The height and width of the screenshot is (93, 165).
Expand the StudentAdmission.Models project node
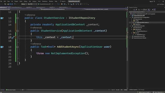click(x=130, y=38)
